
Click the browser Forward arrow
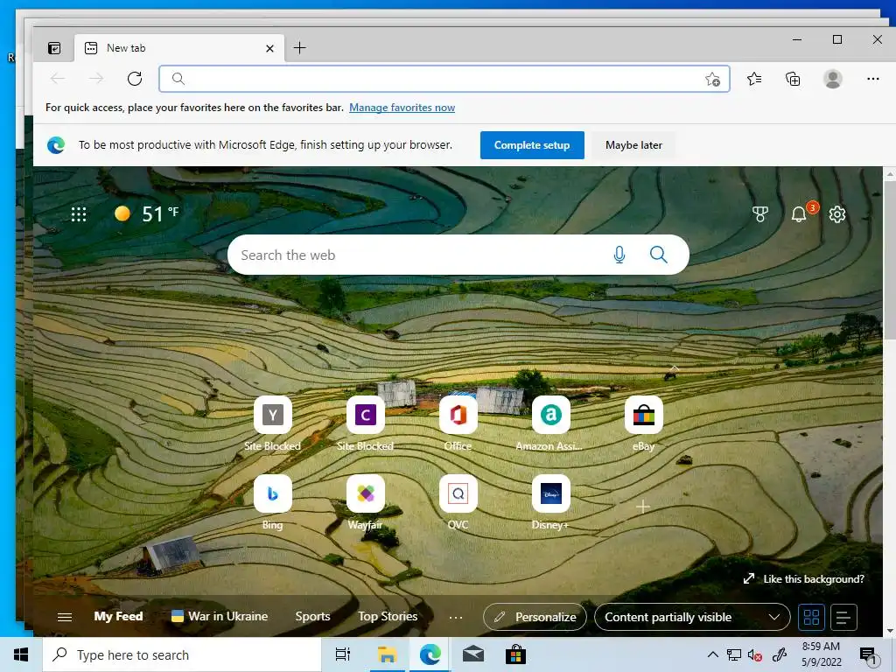(x=96, y=79)
